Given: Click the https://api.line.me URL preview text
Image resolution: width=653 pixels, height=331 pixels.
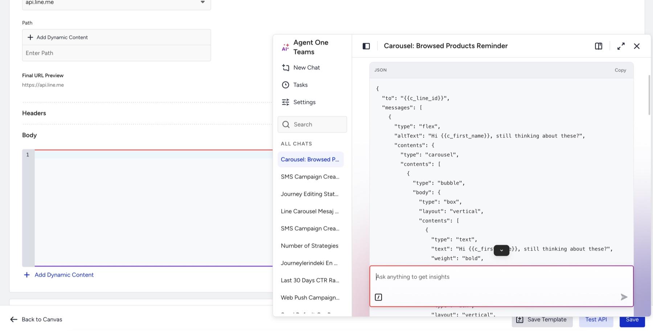Looking at the screenshot, I should point(43,85).
